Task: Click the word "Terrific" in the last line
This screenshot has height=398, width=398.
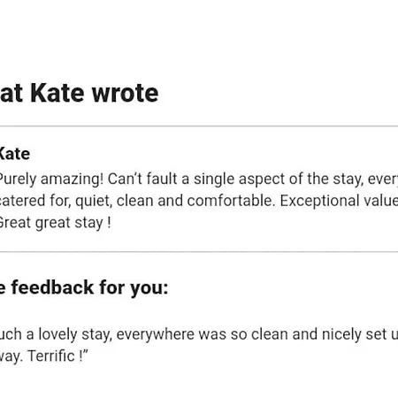Action: click(51, 356)
